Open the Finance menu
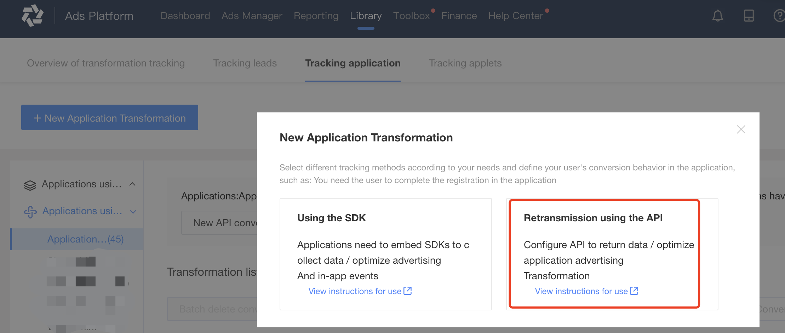The height and width of the screenshot is (333, 785). point(459,16)
